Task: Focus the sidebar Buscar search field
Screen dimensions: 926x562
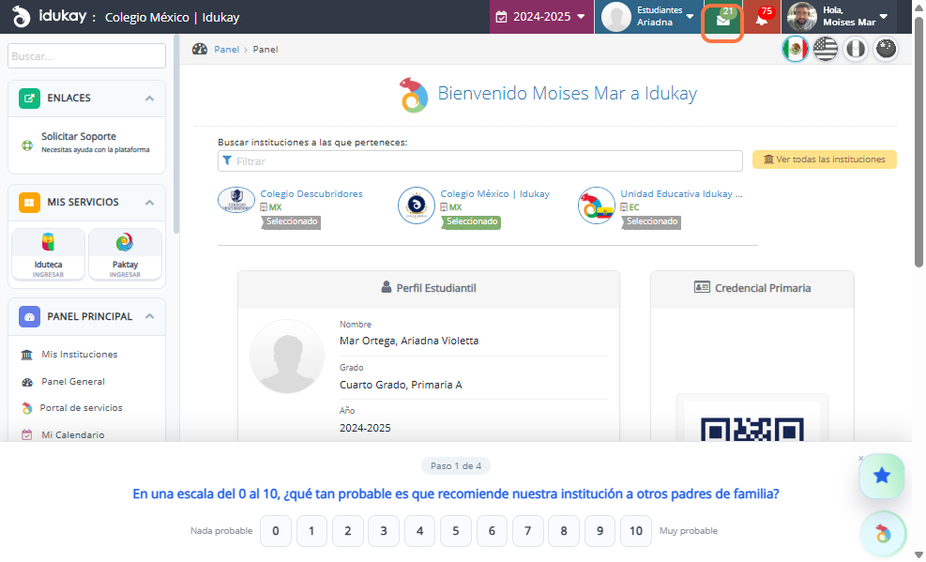Action: click(x=87, y=56)
